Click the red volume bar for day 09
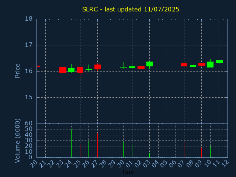The image size is (236, 177). [x=202, y=152]
